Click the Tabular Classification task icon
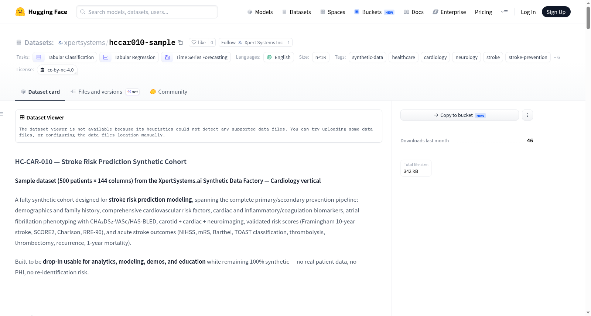The width and height of the screenshot is (591, 316). (39, 57)
